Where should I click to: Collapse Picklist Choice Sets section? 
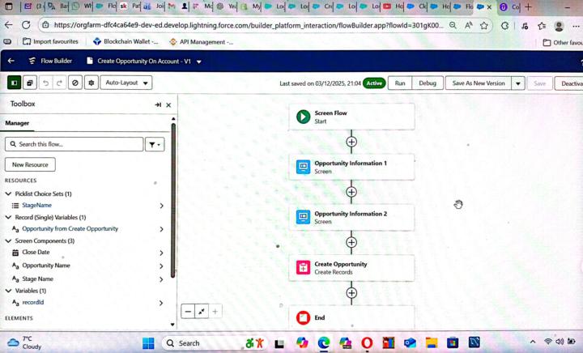click(x=9, y=194)
